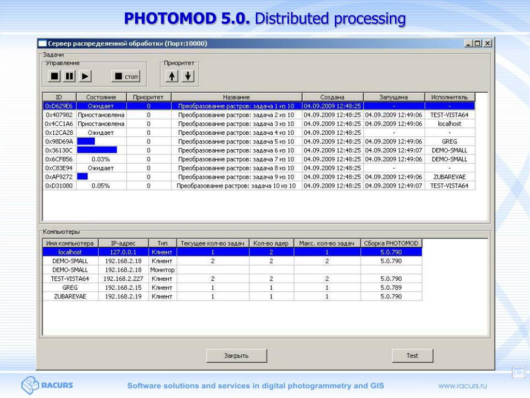
Task: Click executor localhost in tasks table
Action: point(449,124)
